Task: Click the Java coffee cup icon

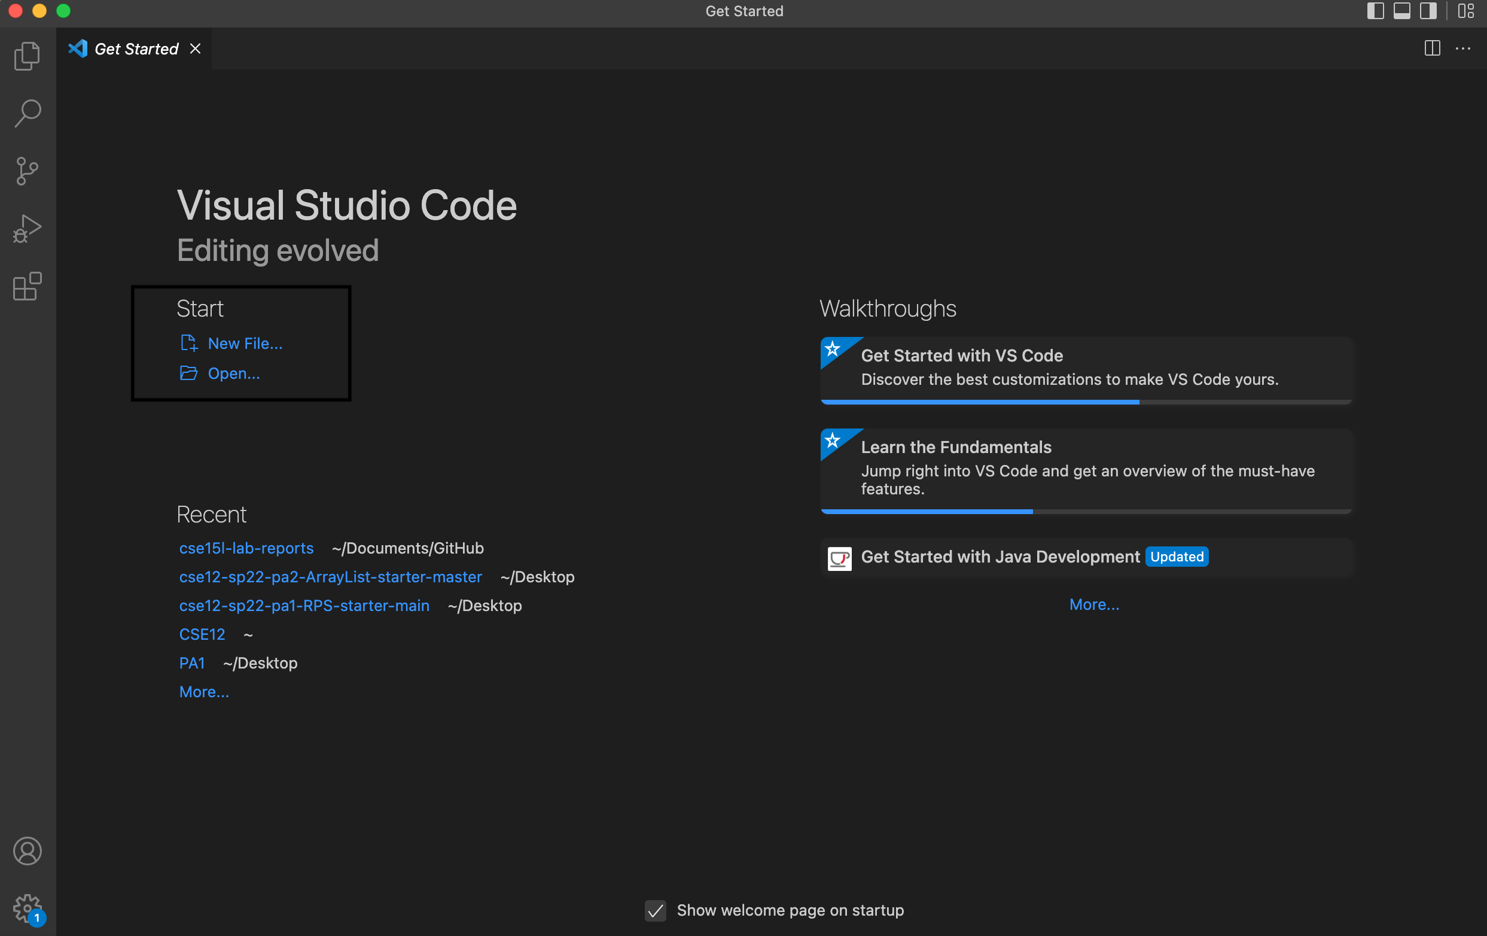Action: (x=839, y=558)
